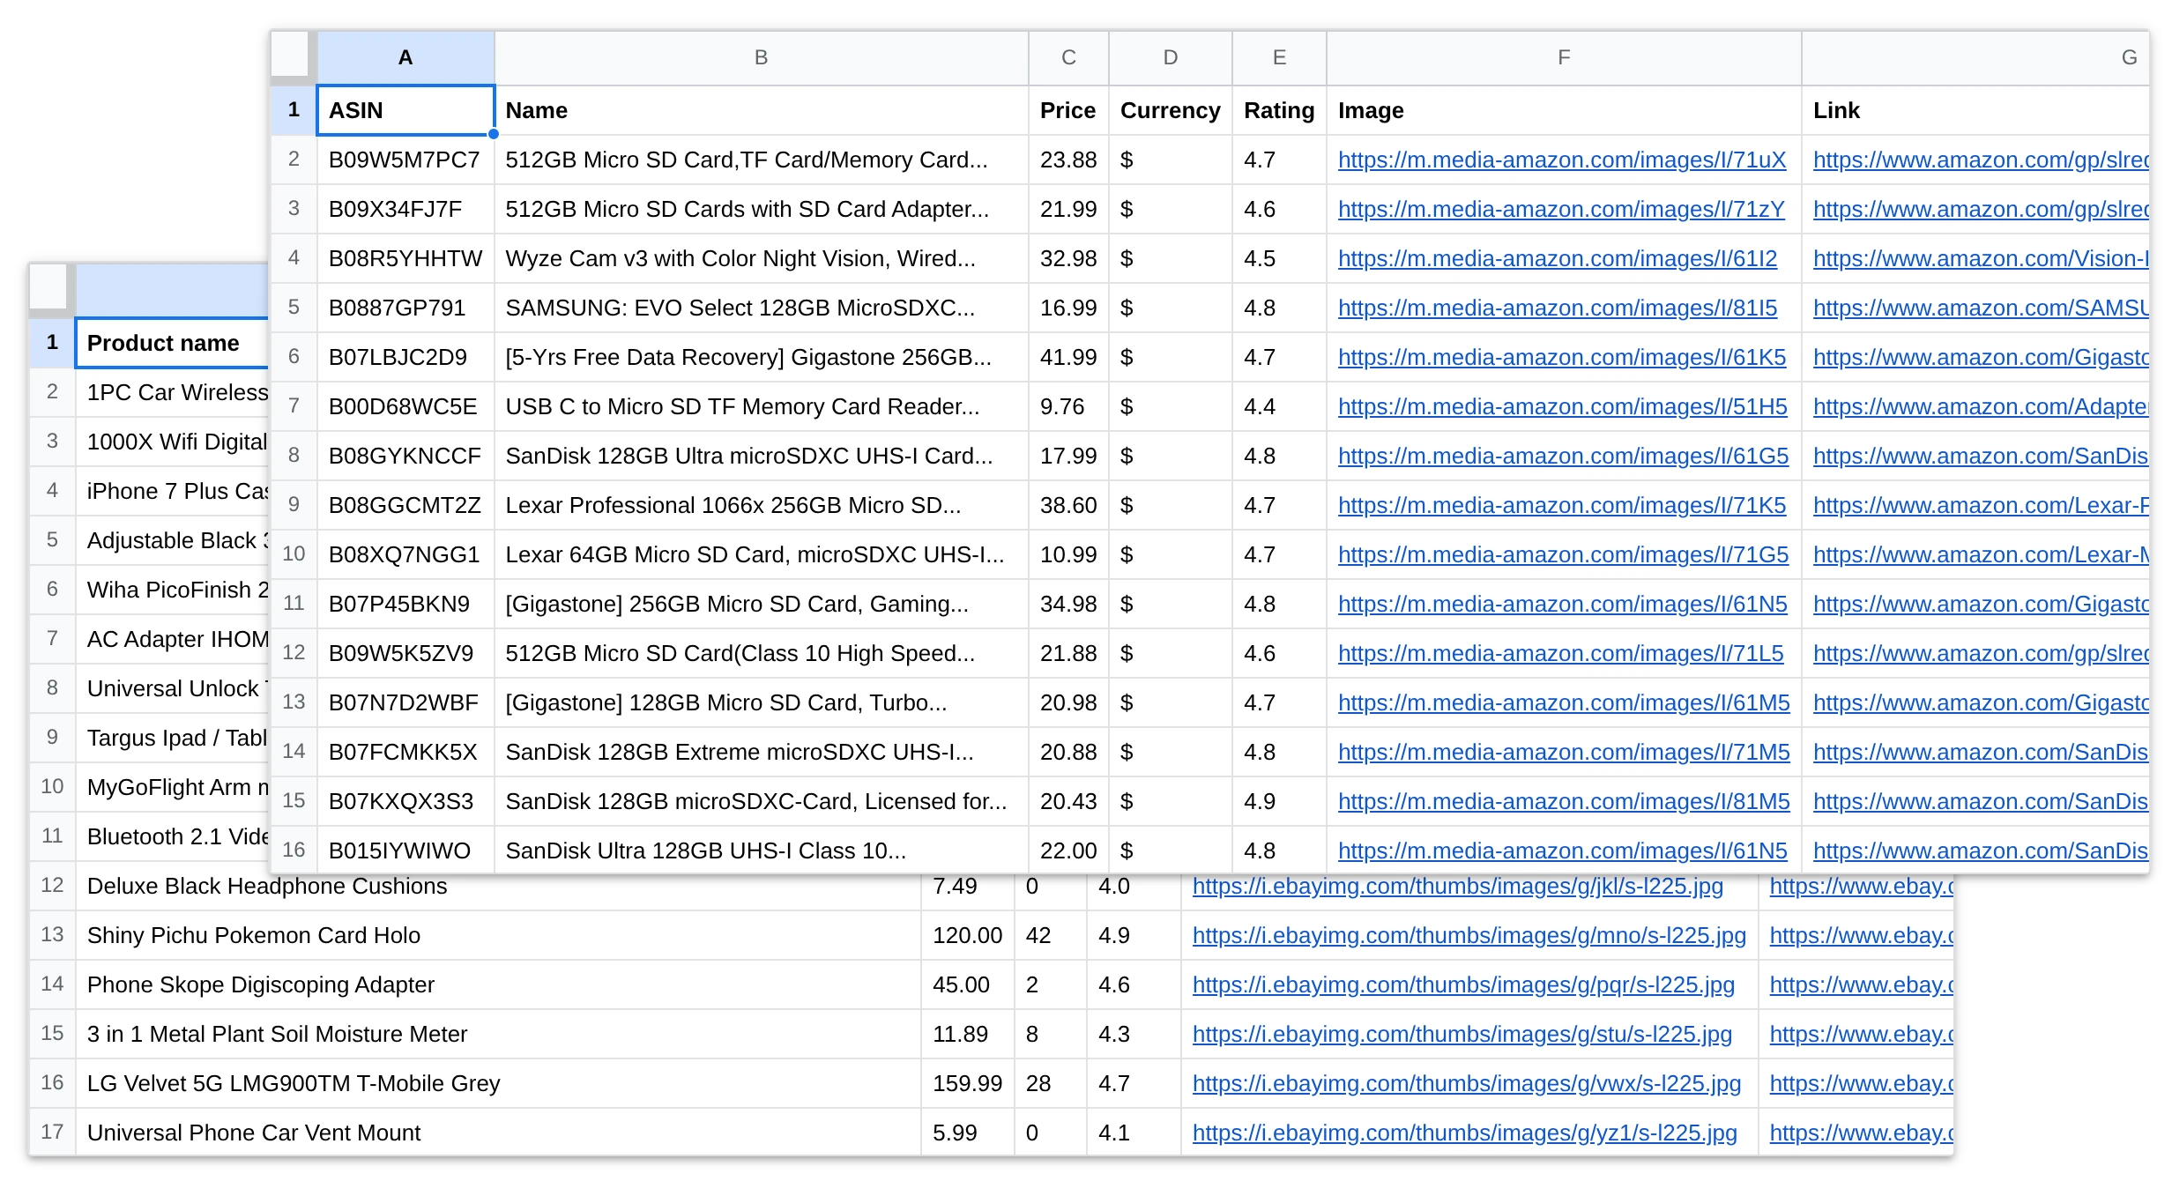Screen dimensions: 2172x1181
Task: Click Phone Skope Digiscoping Adapter cell
Action: [498, 984]
